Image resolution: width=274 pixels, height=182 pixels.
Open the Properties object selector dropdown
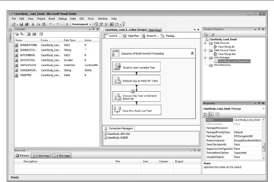tap(264, 109)
